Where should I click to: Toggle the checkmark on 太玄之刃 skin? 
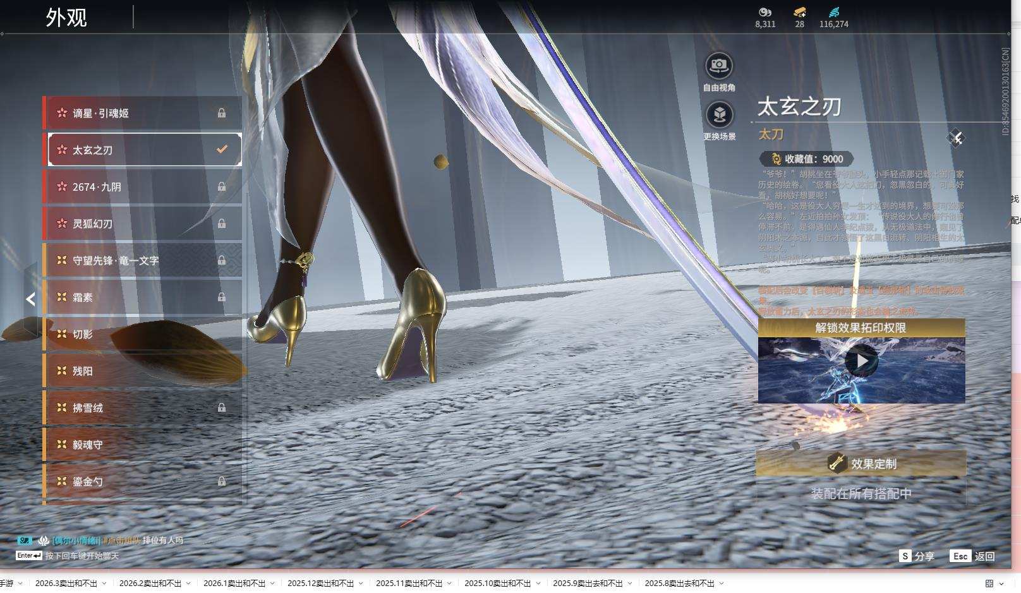(x=222, y=150)
